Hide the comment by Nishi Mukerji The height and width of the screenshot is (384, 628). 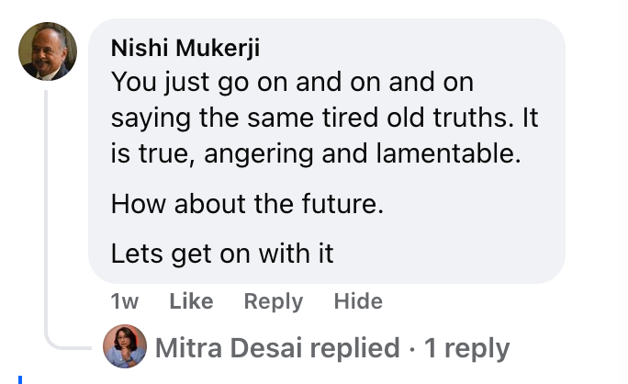pos(358,301)
